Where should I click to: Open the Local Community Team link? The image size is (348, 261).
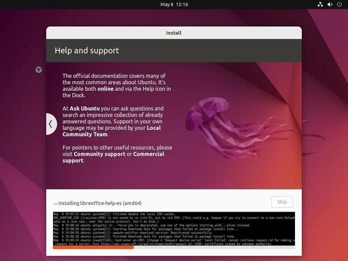111,131
